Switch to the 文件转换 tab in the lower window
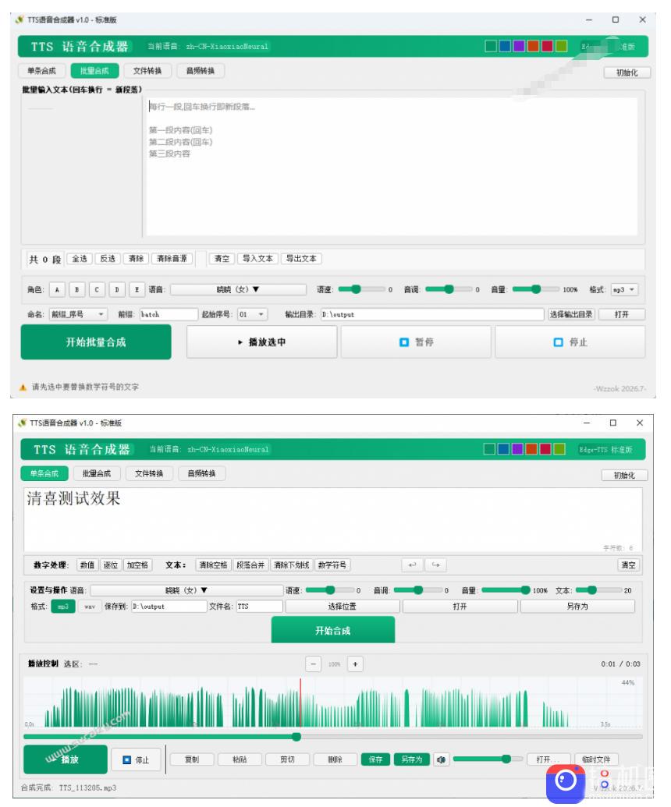 click(x=149, y=473)
